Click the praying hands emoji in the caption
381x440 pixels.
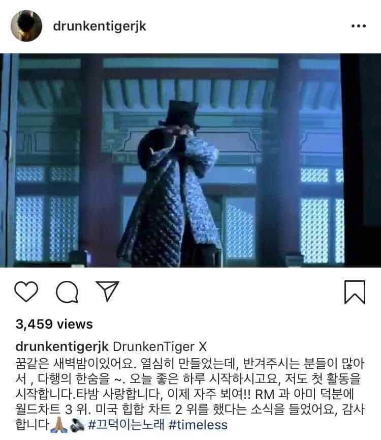59,425
